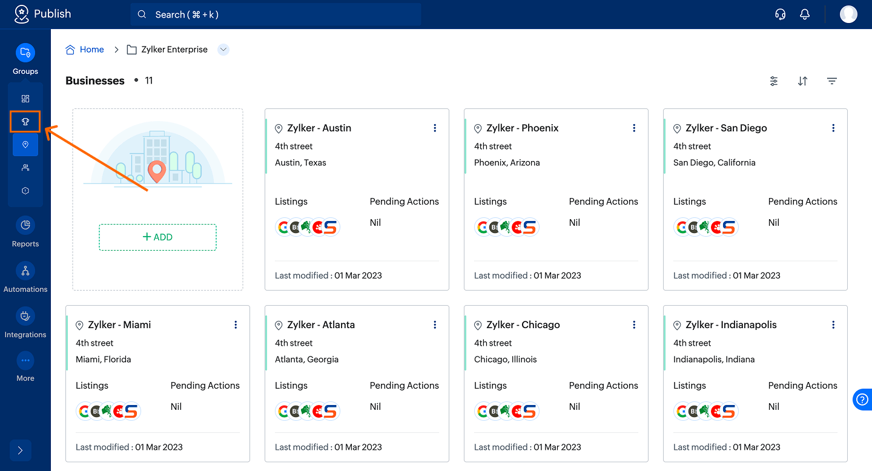Open Integrations from the sidebar
Viewport: 872px width, 471px height.
(x=25, y=323)
